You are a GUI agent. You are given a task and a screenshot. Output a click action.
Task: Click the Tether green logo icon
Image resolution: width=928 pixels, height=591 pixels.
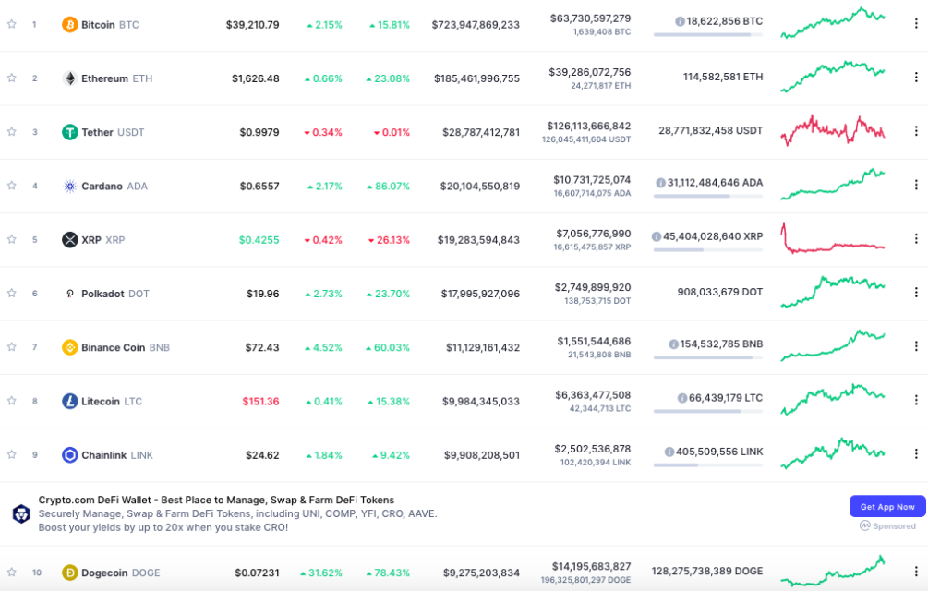pos(69,132)
